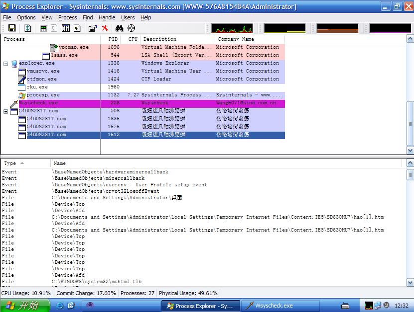This screenshot has height=312, width=414.
Task: Click the CPU usage history graph in toolbar
Action: pos(232,28)
